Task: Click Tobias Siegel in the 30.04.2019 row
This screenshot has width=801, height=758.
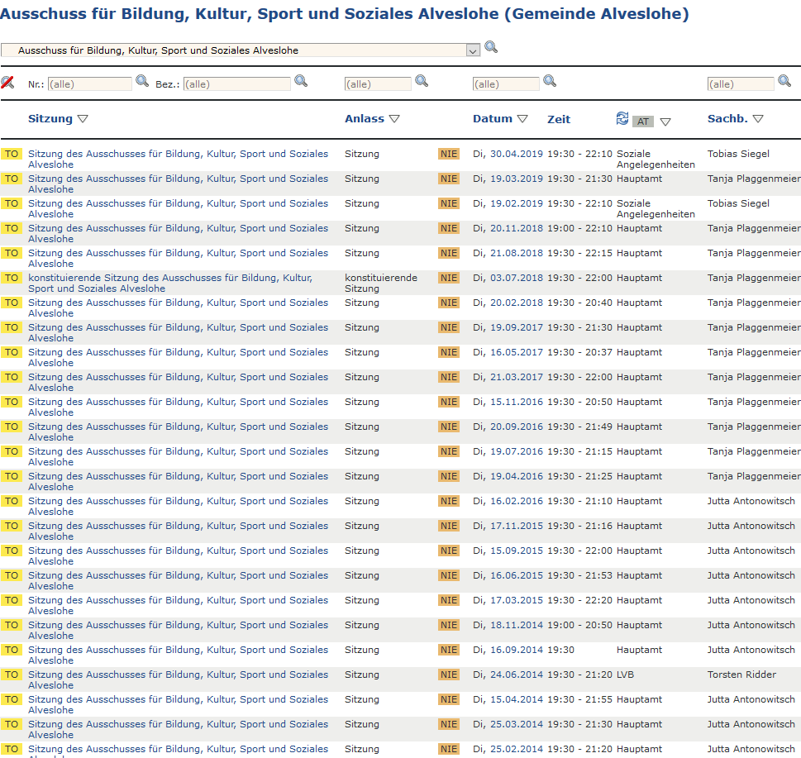Action: [738, 154]
